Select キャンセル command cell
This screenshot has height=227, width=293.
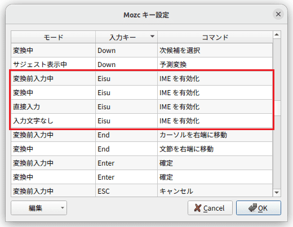(x=215, y=191)
